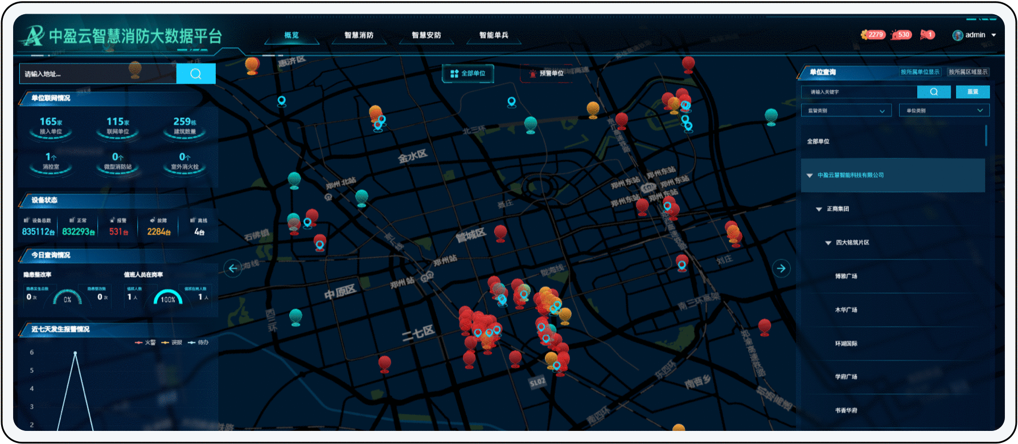Select the teal map pin next to 北三环

click(x=531, y=125)
